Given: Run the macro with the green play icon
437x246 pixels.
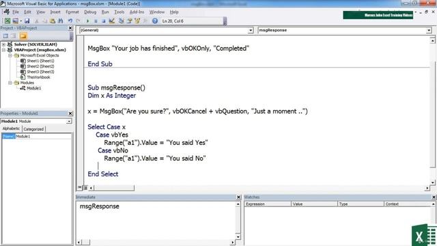Looking at the screenshot, I should coord(87,21).
